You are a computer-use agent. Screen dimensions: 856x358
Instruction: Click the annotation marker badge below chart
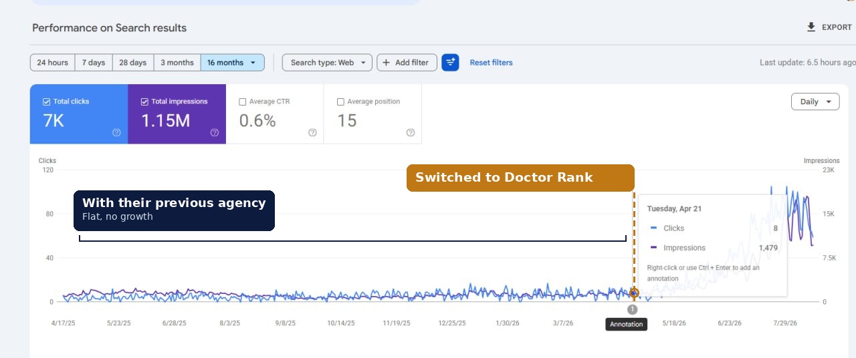tap(633, 309)
